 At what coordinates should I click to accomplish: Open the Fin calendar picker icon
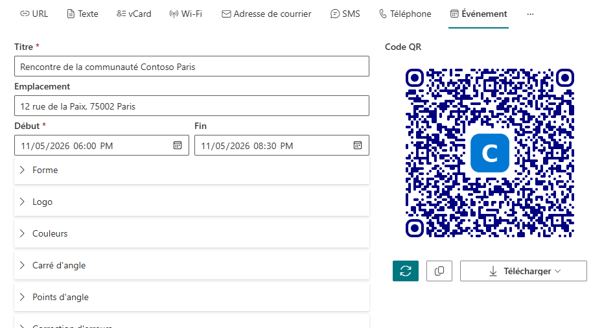click(x=358, y=145)
